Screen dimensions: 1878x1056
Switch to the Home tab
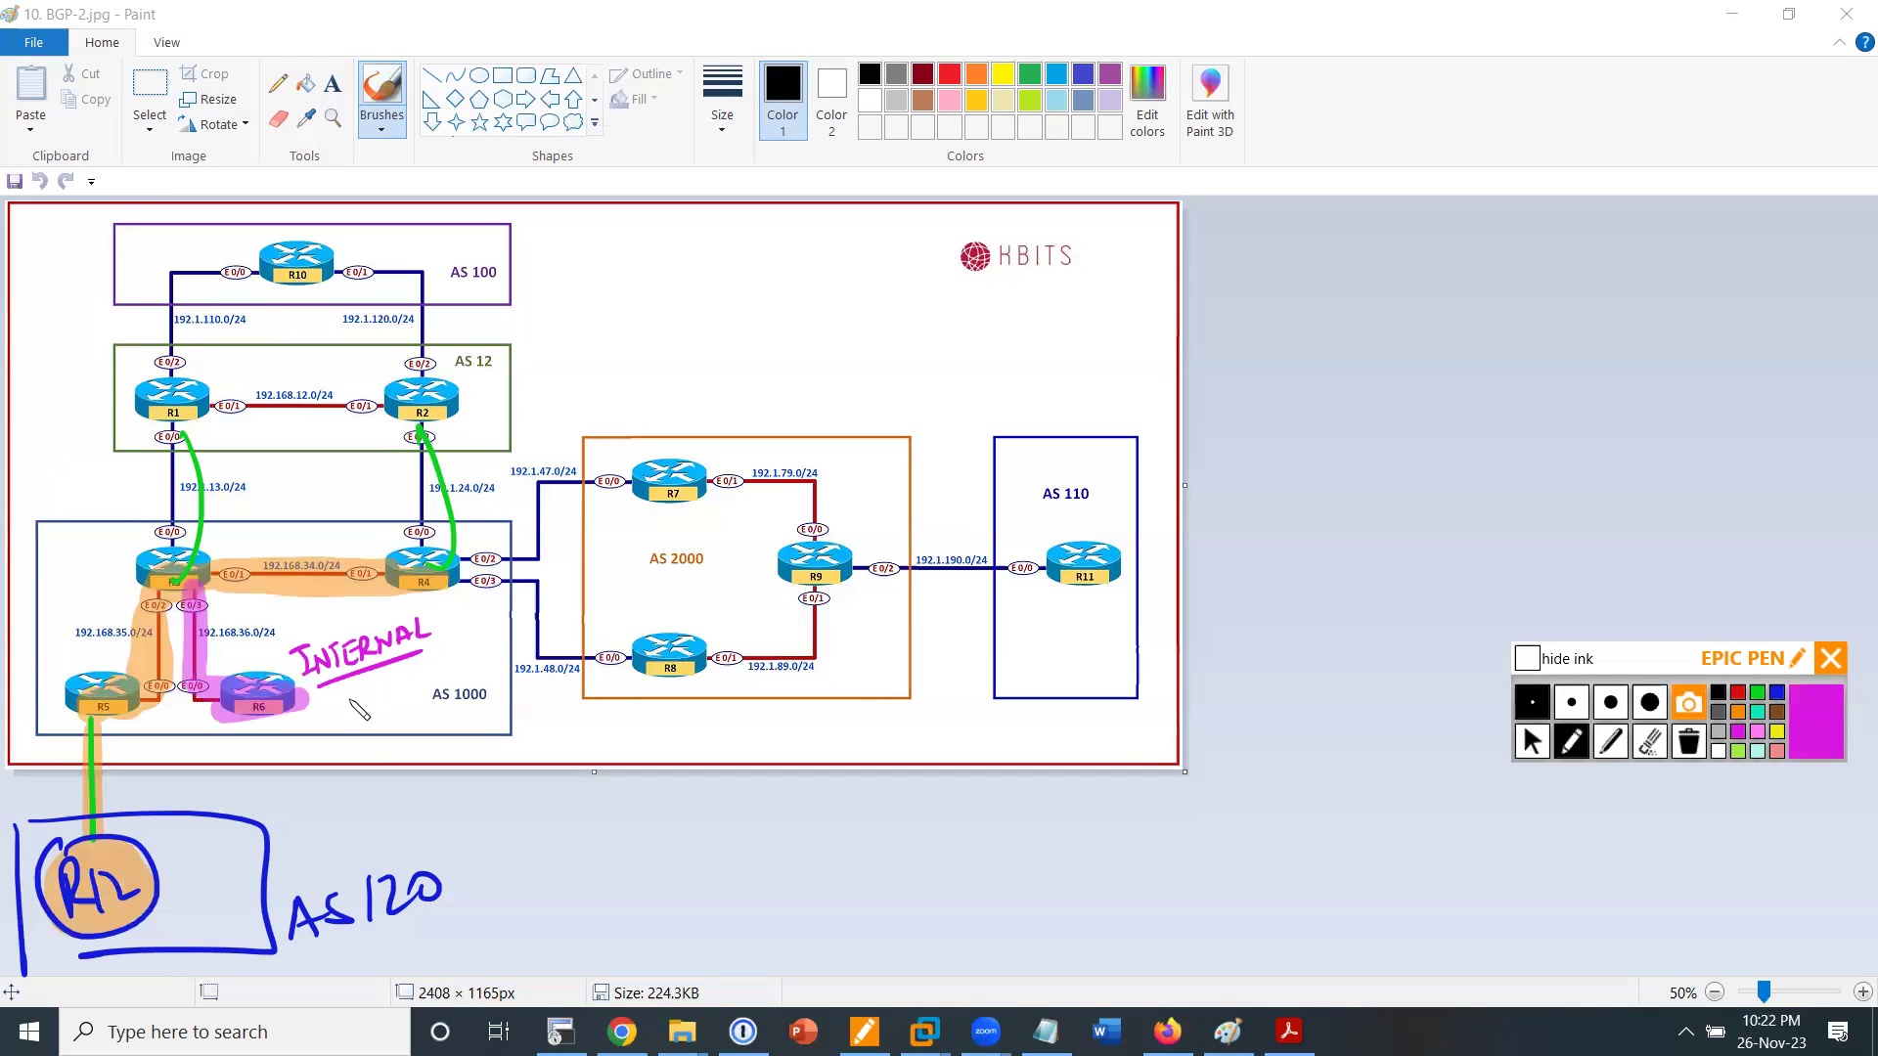pos(102,43)
